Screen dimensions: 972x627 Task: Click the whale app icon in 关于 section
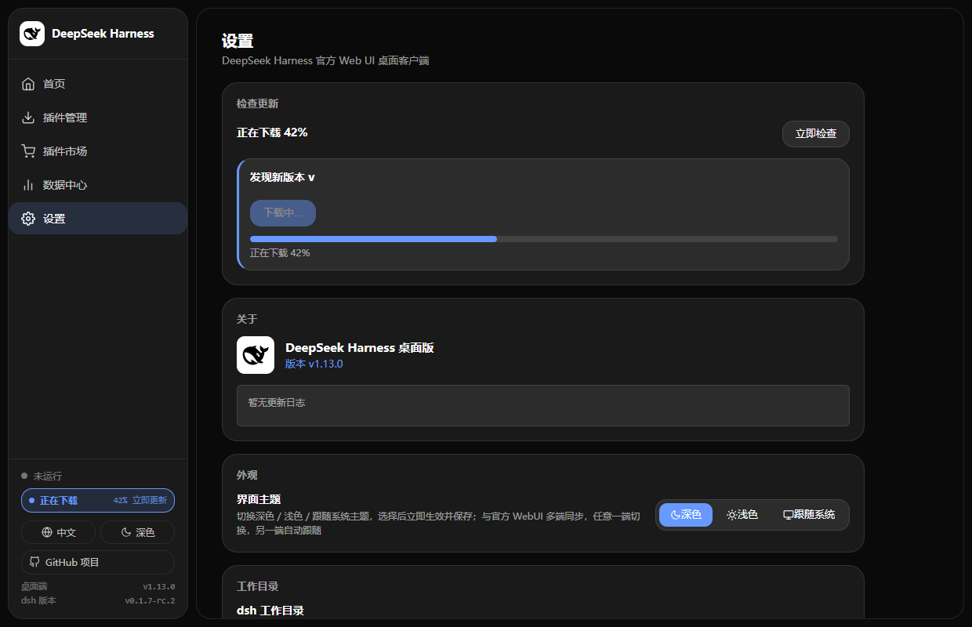[256, 355]
